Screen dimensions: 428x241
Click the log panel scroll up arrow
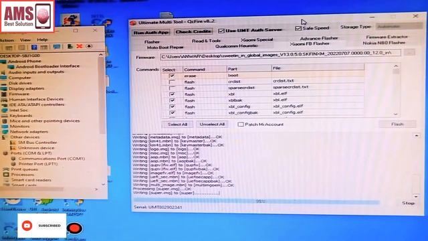pyautogui.click(x=417, y=135)
